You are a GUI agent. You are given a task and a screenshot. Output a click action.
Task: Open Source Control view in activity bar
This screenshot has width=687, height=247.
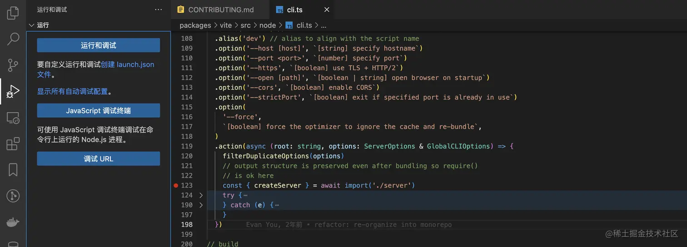click(13, 65)
